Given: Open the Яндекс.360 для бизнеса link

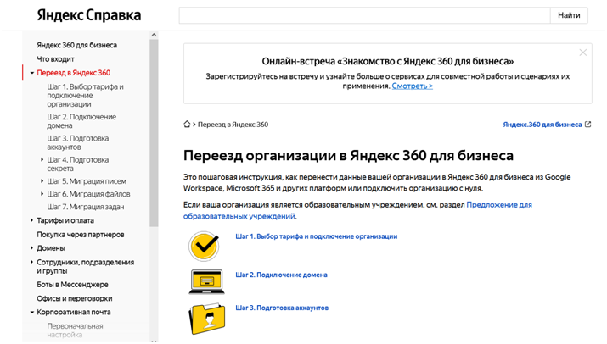Looking at the screenshot, I should click(x=542, y=125).
